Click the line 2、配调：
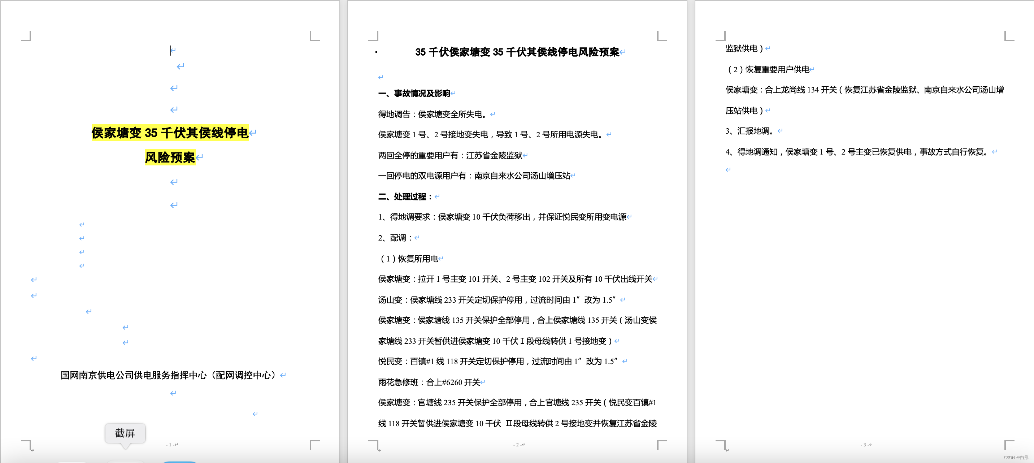The width and height of the screenshot is (1034, 463). pyautogui.click(x=395, y=238)
